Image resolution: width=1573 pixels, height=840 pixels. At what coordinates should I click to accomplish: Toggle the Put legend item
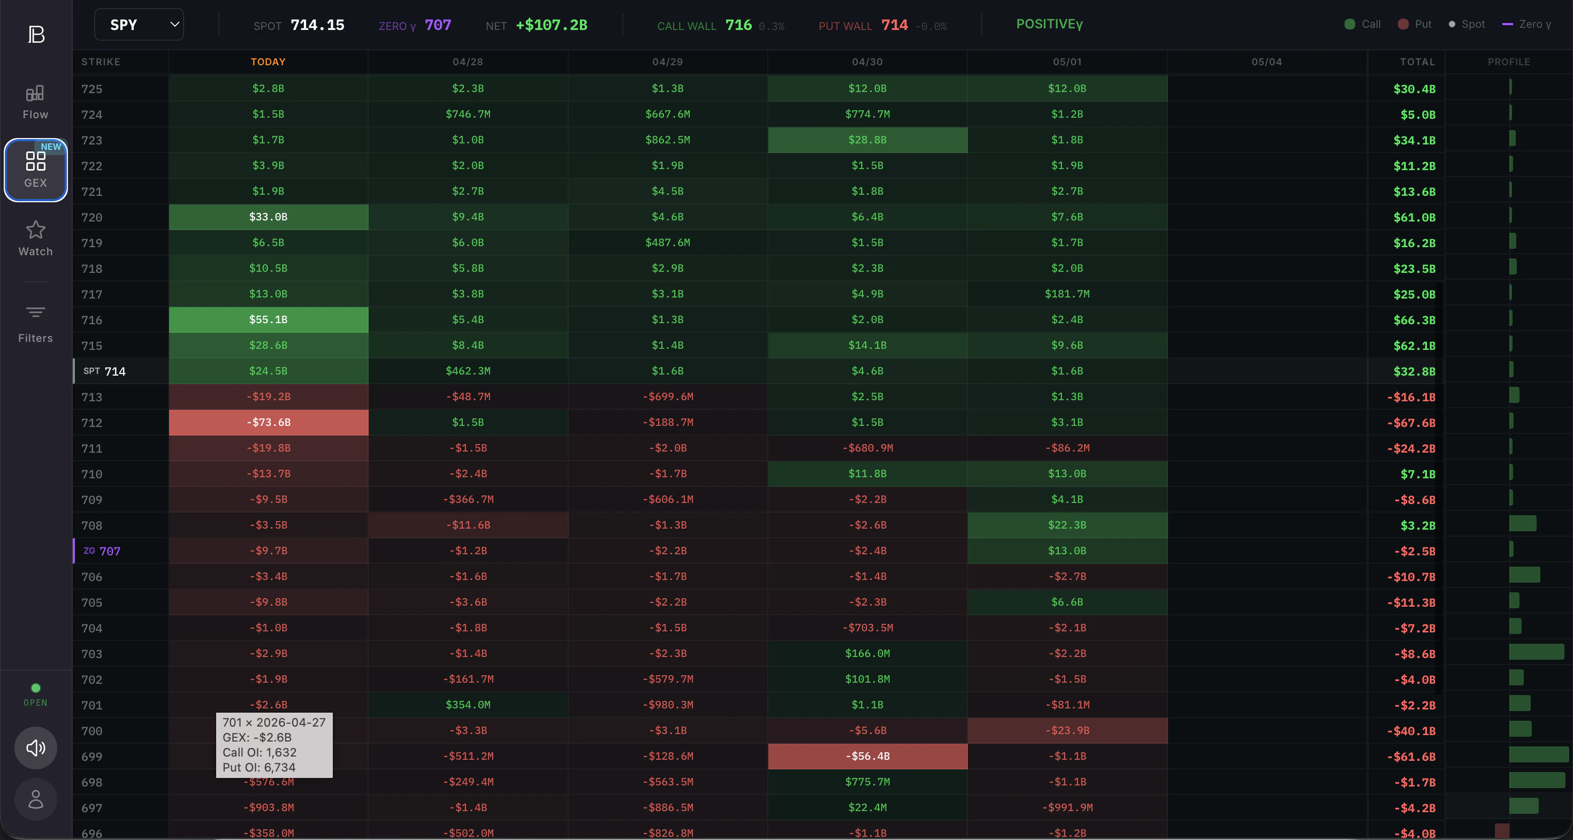click(1415, 25)
